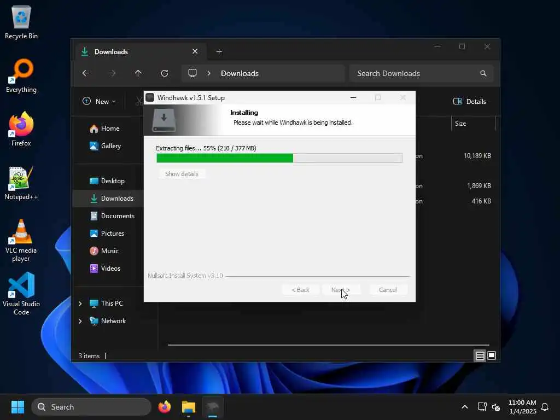Screen dimensions: 560x420
Task: Go up one folder in File Explorer
Action: click(138, 73)
